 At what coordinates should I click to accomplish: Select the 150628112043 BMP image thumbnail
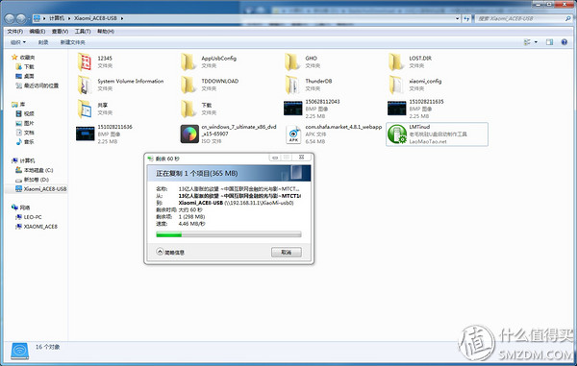coord(293,108)
